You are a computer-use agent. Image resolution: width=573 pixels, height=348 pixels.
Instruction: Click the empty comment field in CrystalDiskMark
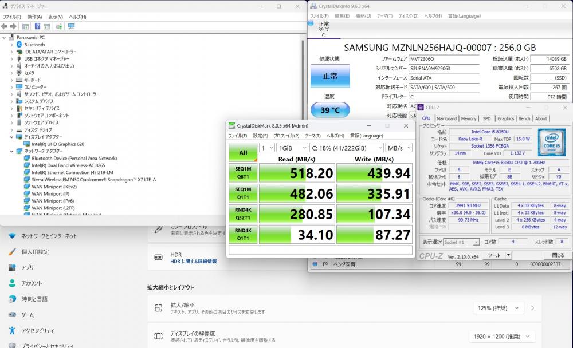point(320,250)
